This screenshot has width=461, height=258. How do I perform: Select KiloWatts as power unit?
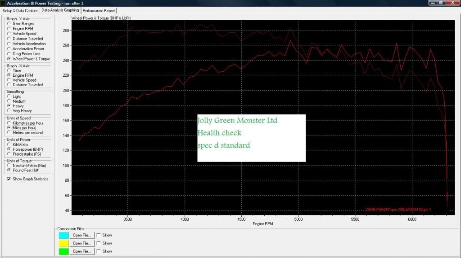point(9,145)
